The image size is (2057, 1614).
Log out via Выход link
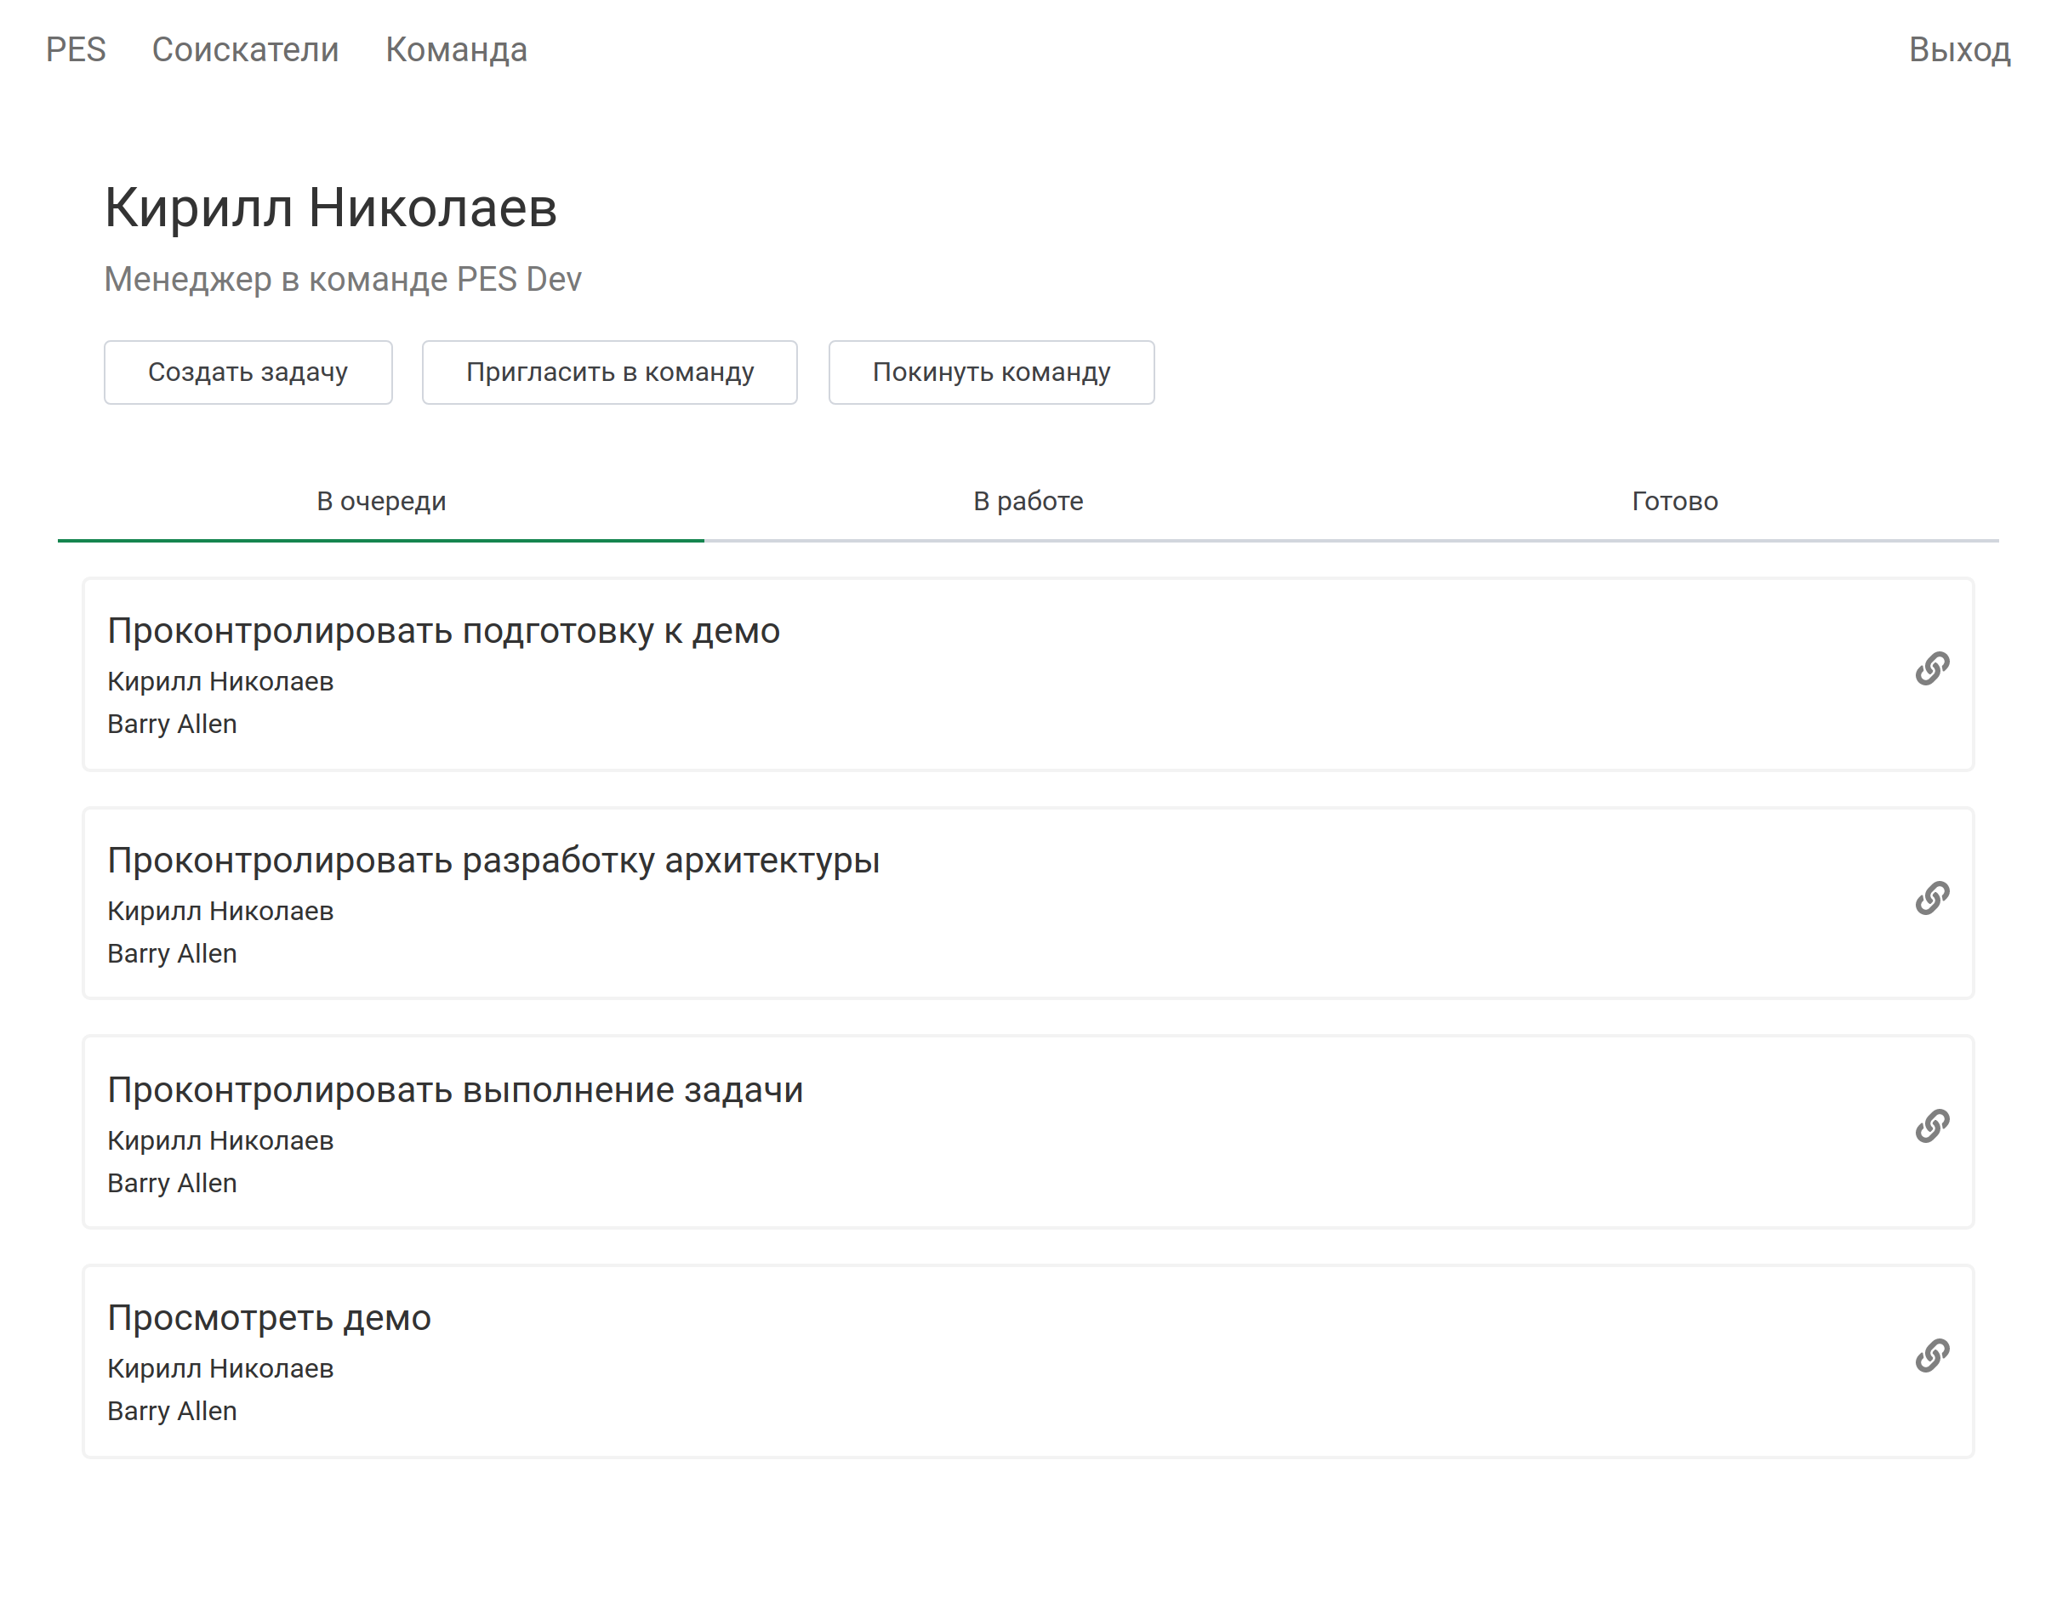[1958, 49]
